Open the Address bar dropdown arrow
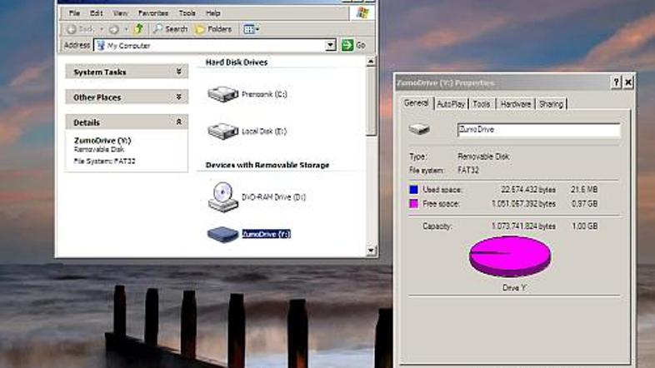655x368 pixels. pyautogui.click(x=331, y=46)
